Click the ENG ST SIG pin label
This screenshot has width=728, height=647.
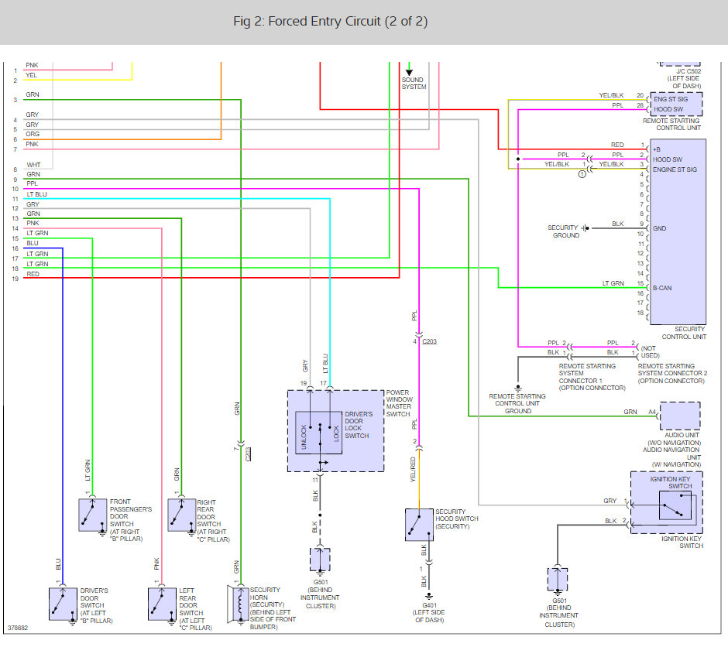(x=671, y=99)
